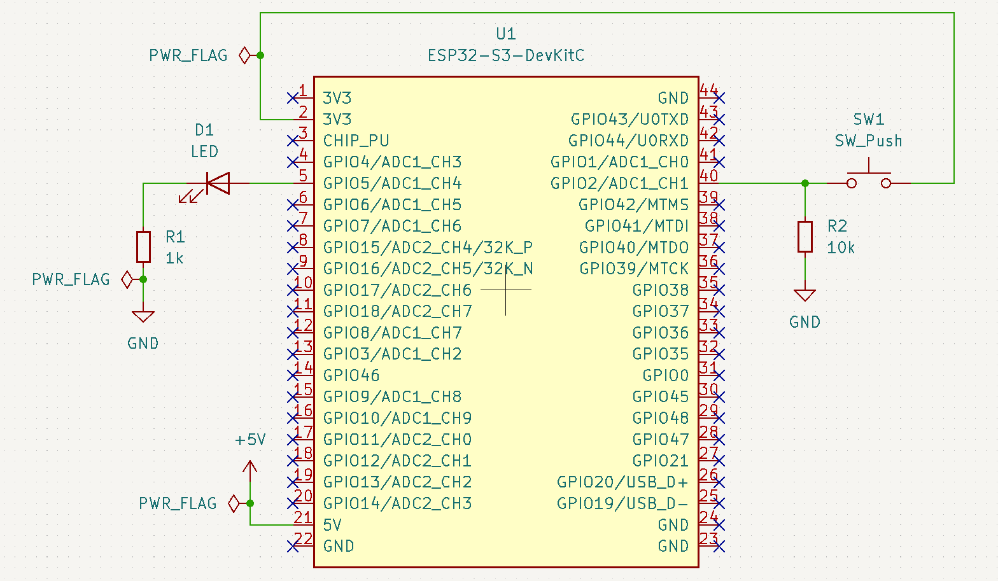Click the no-connect X on USB_D+ pin 26

click(x=719, y=482)
